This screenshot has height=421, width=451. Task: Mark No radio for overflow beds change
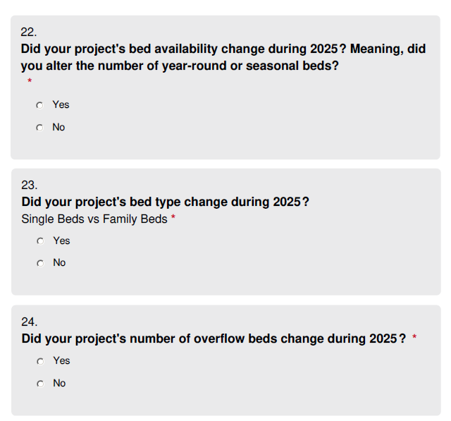[x=40, y=384]
